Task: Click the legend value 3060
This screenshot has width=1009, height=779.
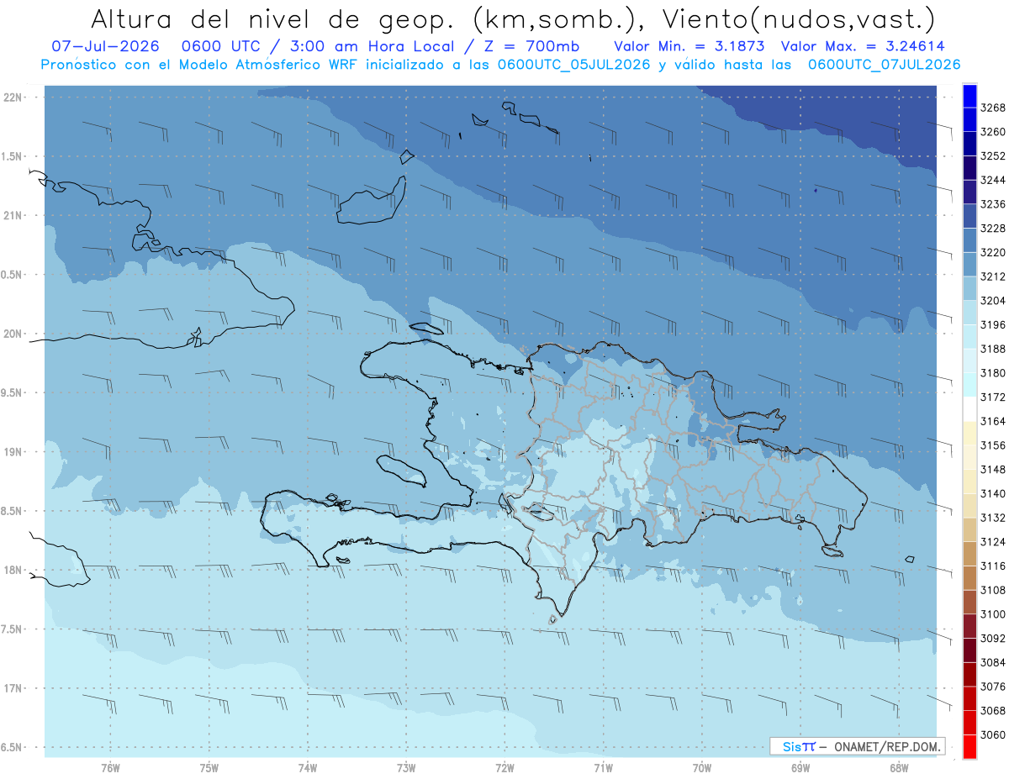Action: click(992, 734)
